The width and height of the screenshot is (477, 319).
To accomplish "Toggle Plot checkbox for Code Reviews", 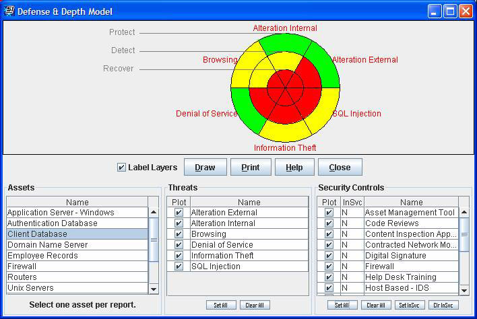I will (x=329, y=223).
